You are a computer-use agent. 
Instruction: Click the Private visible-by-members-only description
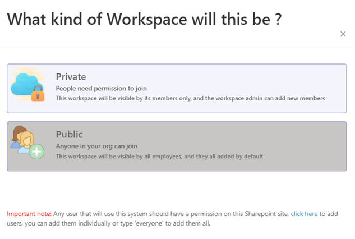tap(190, 98)
